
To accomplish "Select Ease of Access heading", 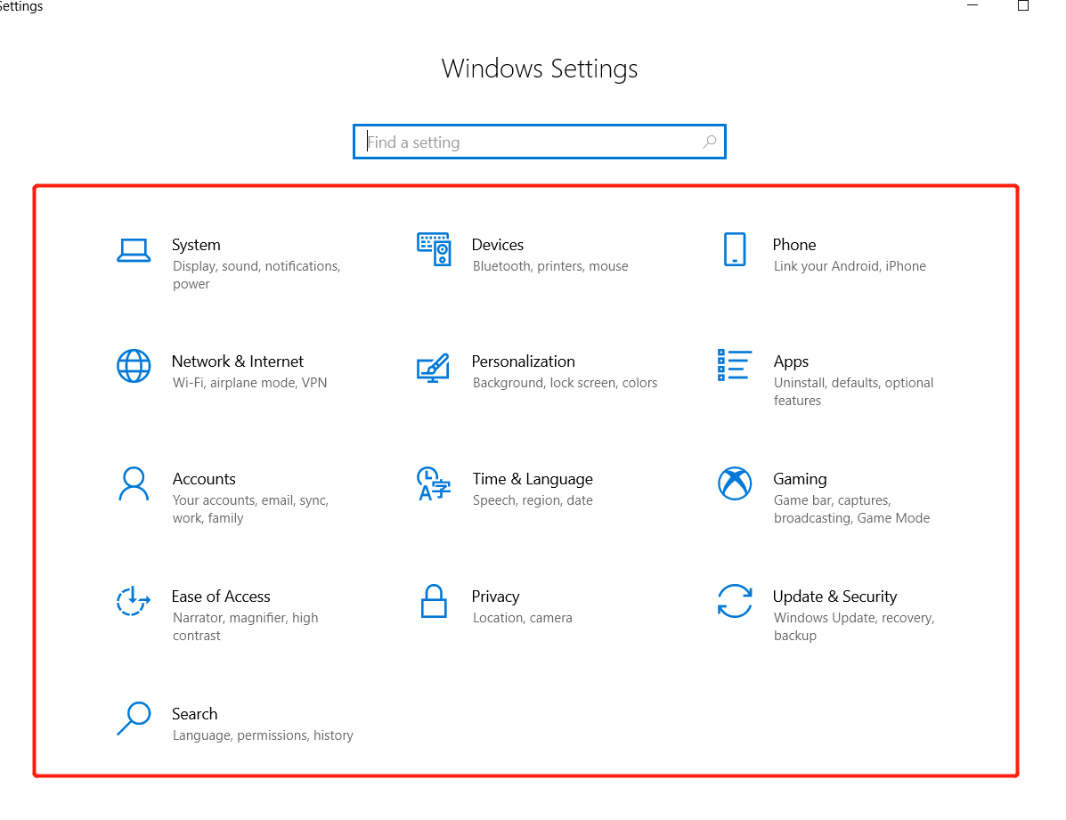I will [x=221, y=597].
